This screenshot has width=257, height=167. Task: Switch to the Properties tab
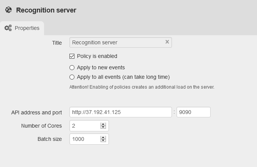click(x=22, y=28)
